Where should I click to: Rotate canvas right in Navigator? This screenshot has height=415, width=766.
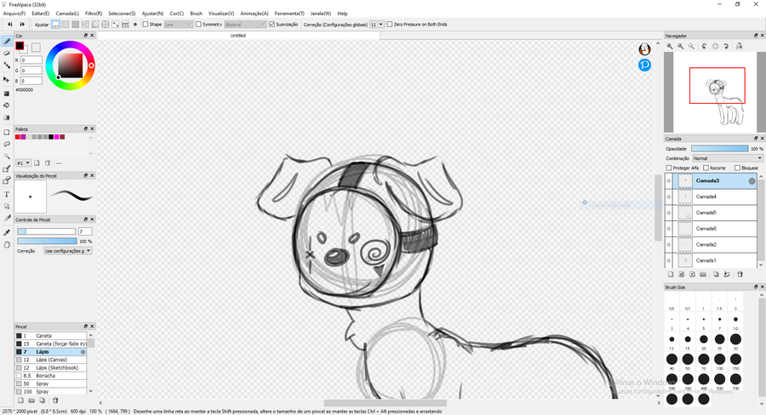(x=727, y=46)
